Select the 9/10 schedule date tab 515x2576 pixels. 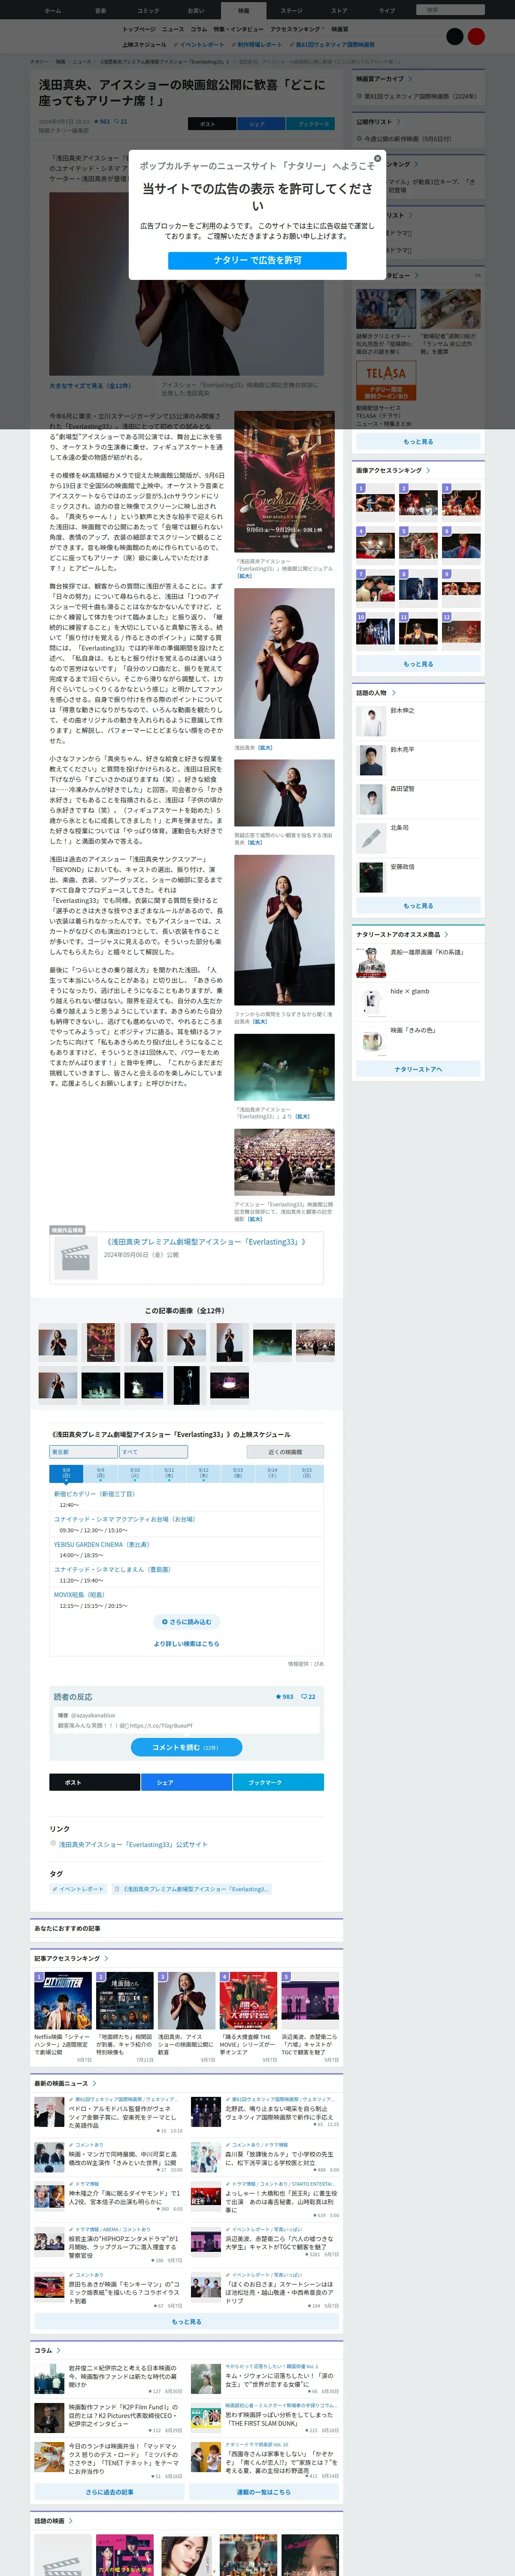coord(135,1473)
